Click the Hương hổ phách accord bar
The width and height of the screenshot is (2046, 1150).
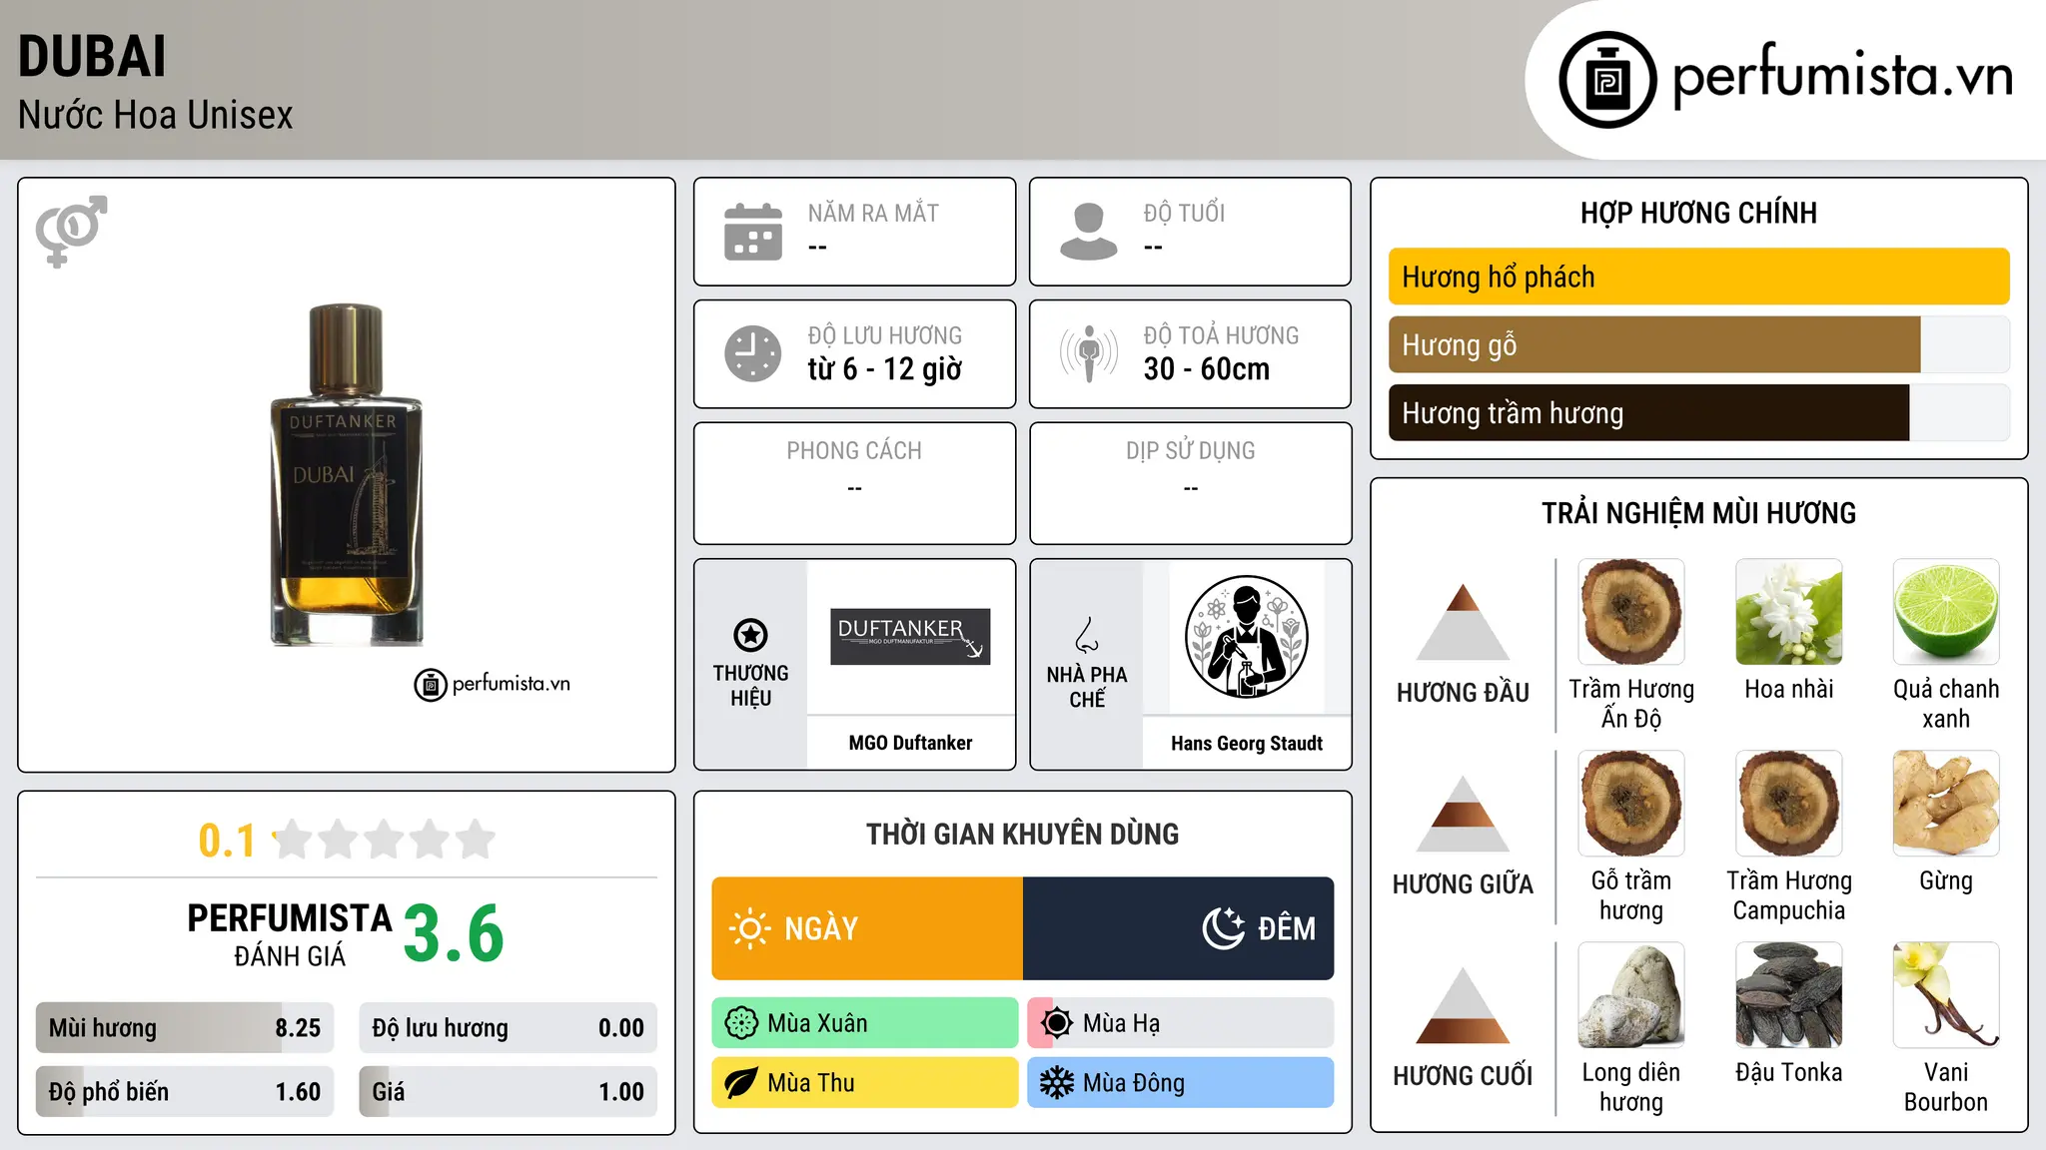[x=1698, y=277]
